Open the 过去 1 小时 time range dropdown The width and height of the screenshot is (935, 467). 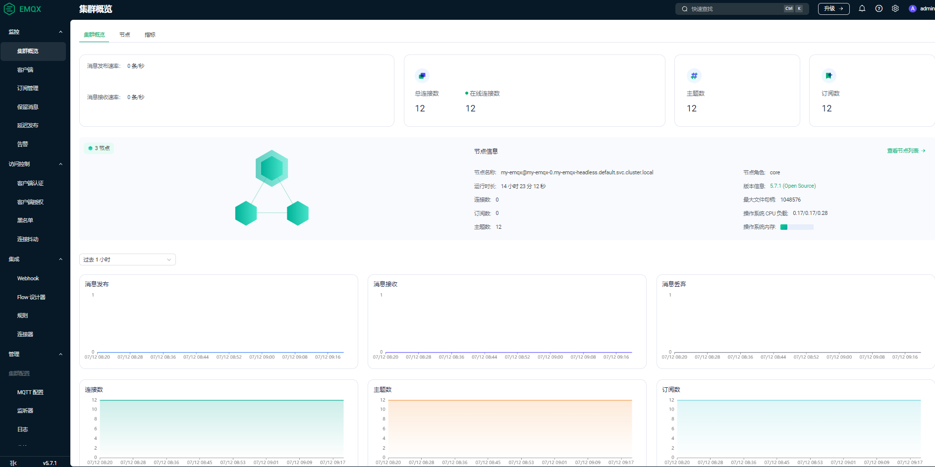coord(127,259)
